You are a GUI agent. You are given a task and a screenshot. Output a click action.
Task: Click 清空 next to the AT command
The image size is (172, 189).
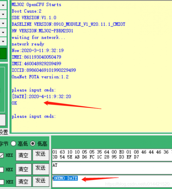[x=23, y=169]
